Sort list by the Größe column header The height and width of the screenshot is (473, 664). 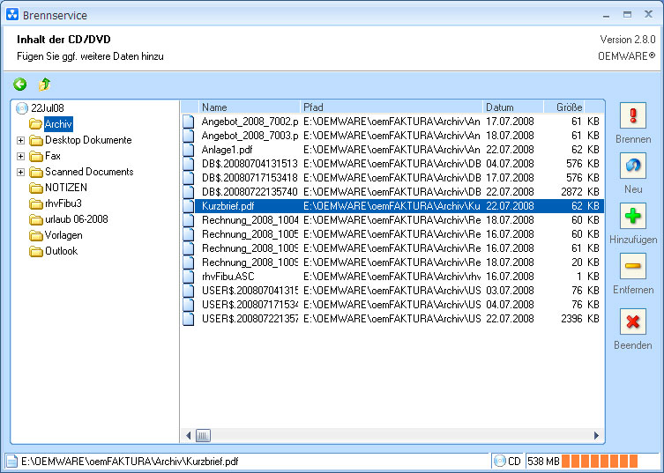click(564, 107)
